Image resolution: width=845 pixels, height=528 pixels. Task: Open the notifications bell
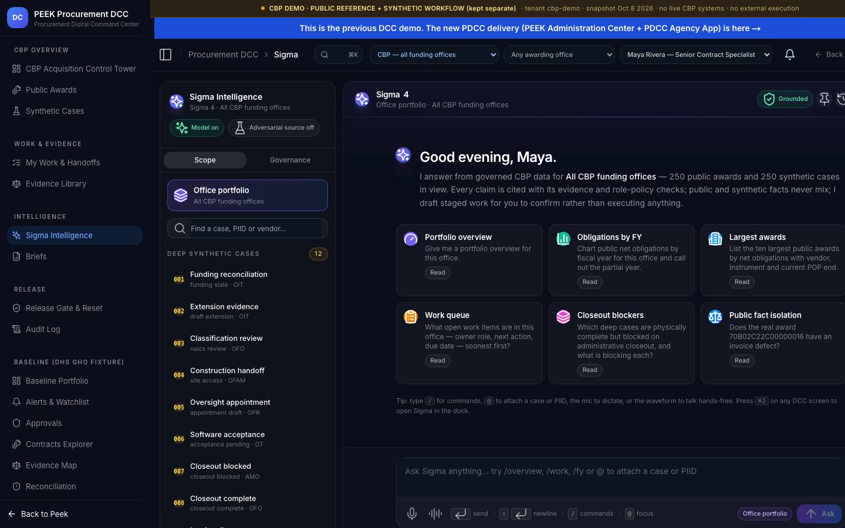tap(790, 55)
